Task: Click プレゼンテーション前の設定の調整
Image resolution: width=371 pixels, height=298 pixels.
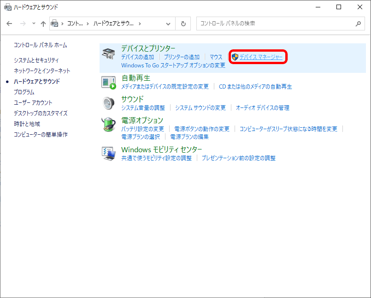Action: pyautogui.click(x=239, y=158)
